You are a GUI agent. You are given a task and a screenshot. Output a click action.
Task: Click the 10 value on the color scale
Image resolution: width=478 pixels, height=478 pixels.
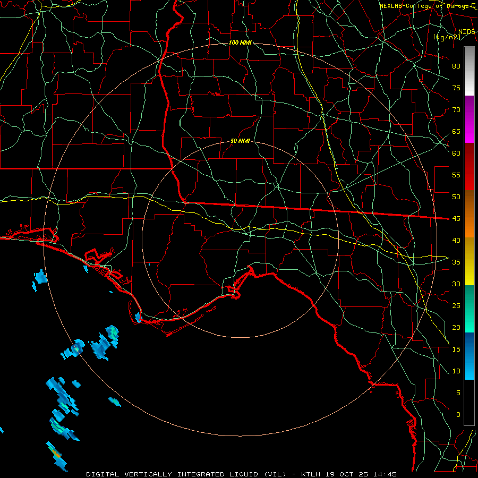(x=456, y=371)
